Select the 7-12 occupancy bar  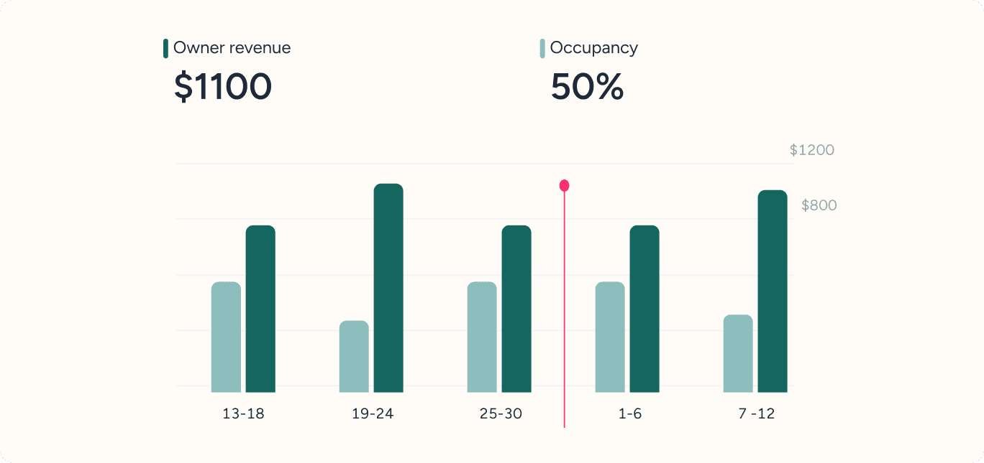pyautogui.click(x=738, y=353)
